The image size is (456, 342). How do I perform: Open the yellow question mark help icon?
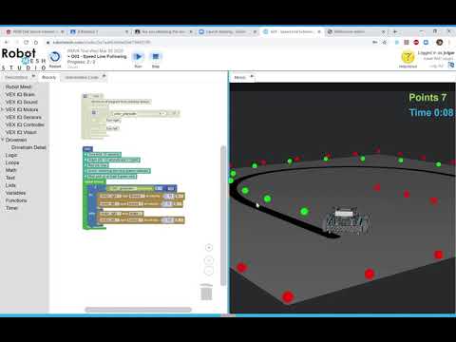(x=408, y=57)
